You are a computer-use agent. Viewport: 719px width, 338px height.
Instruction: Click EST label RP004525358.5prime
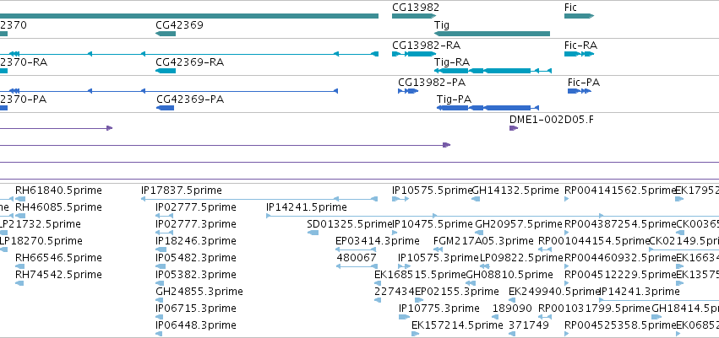[x=621, y=325]
